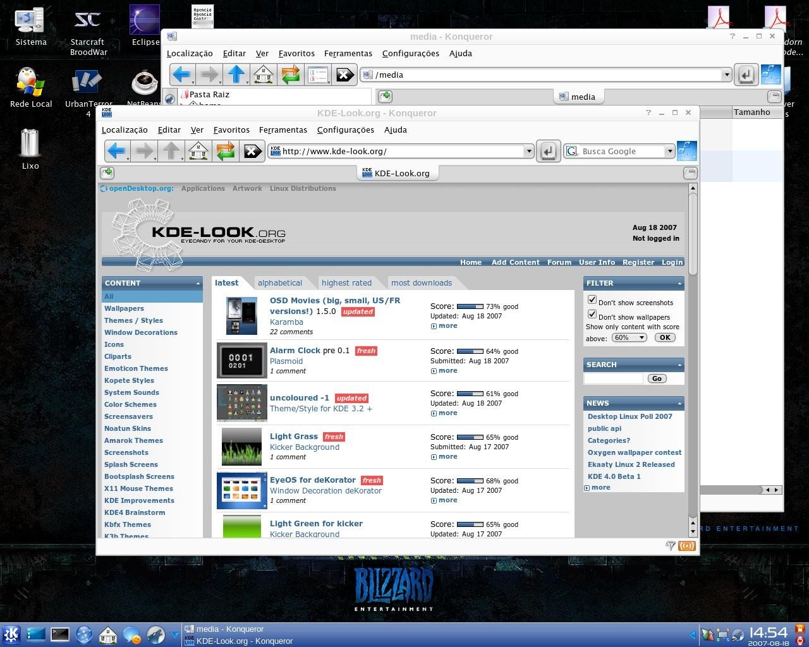Open Desktop Linux Poll 2007 news link
The width and height of the screenshot is (809, 647).
tap(630, 416)
